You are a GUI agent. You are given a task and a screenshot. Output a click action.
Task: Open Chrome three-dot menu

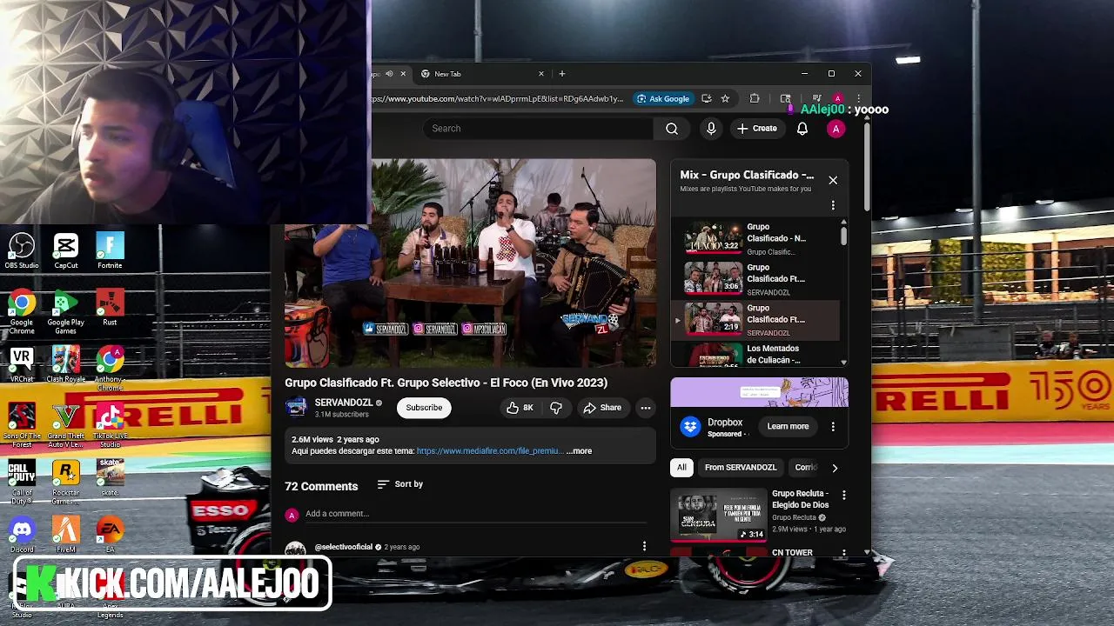(858, 98)
